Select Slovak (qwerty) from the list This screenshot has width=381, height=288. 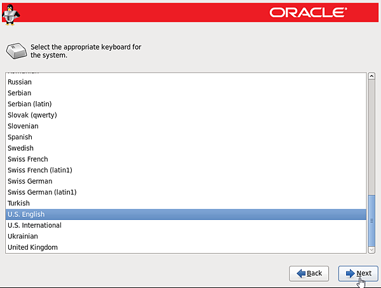click(32, 115)
